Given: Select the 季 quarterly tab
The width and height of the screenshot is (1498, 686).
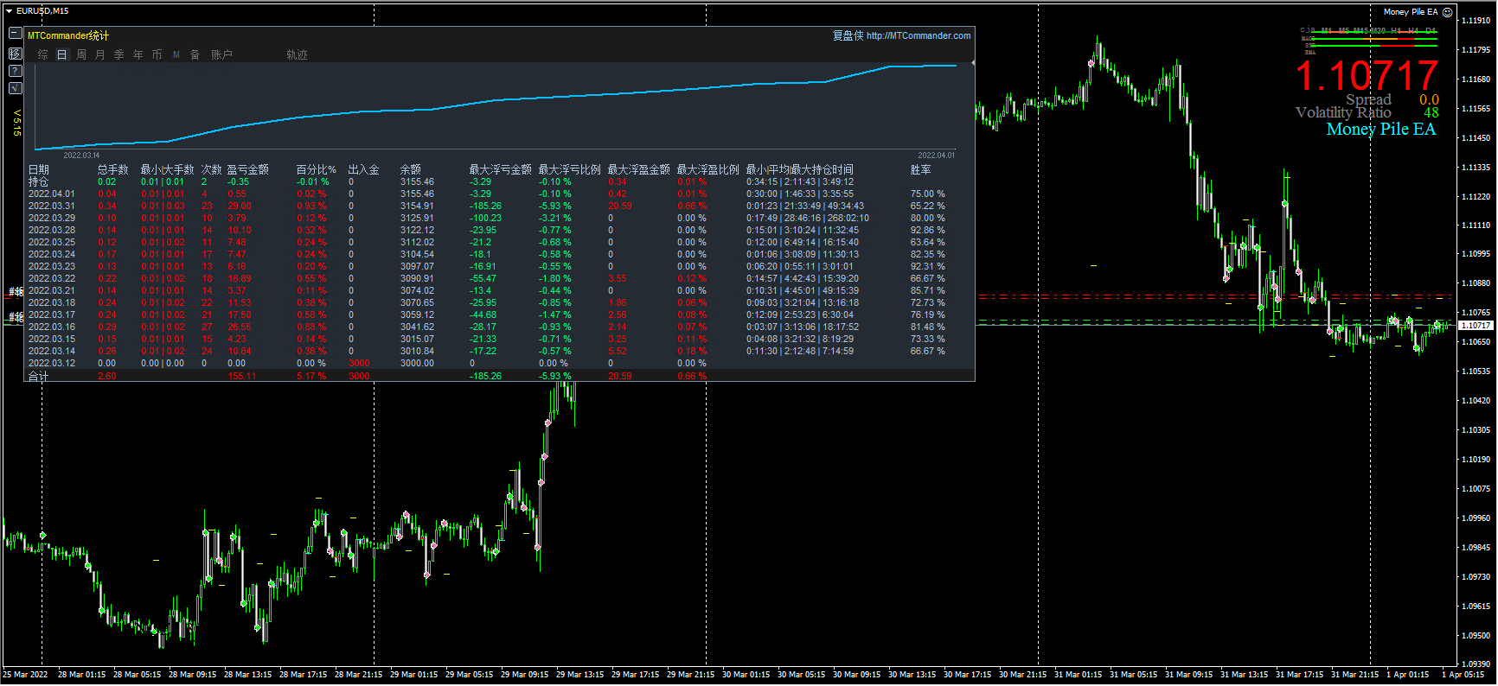Looking at the screenshot, I should [x=119, y=54].
